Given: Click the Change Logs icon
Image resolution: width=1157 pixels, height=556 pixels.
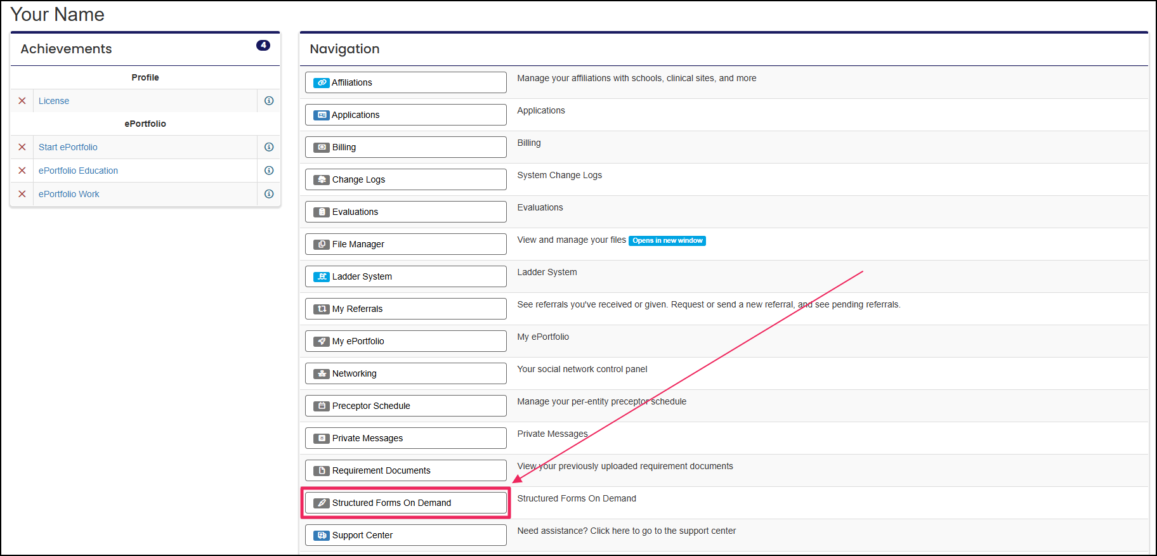Looking at the screenshot, I should 322,179.
